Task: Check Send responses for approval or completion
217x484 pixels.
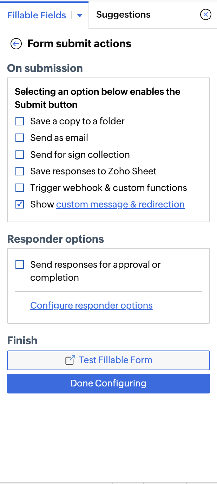Action: 20,265
